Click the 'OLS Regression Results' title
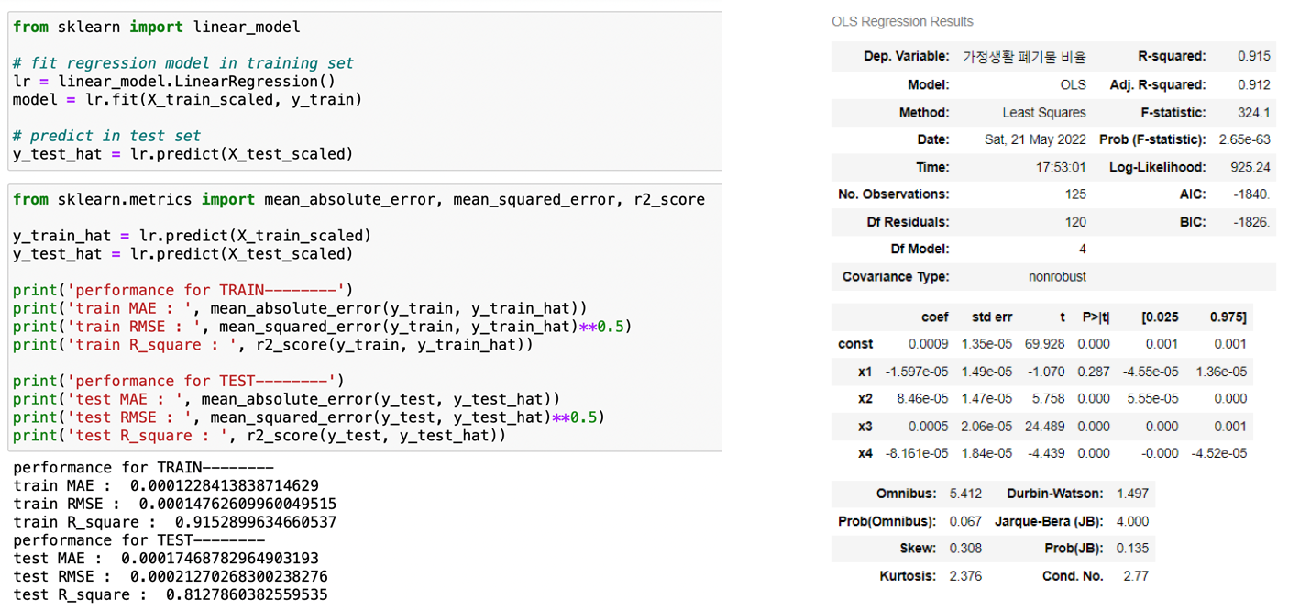This screenshot has width=1289, height=611. coord(902,21)
